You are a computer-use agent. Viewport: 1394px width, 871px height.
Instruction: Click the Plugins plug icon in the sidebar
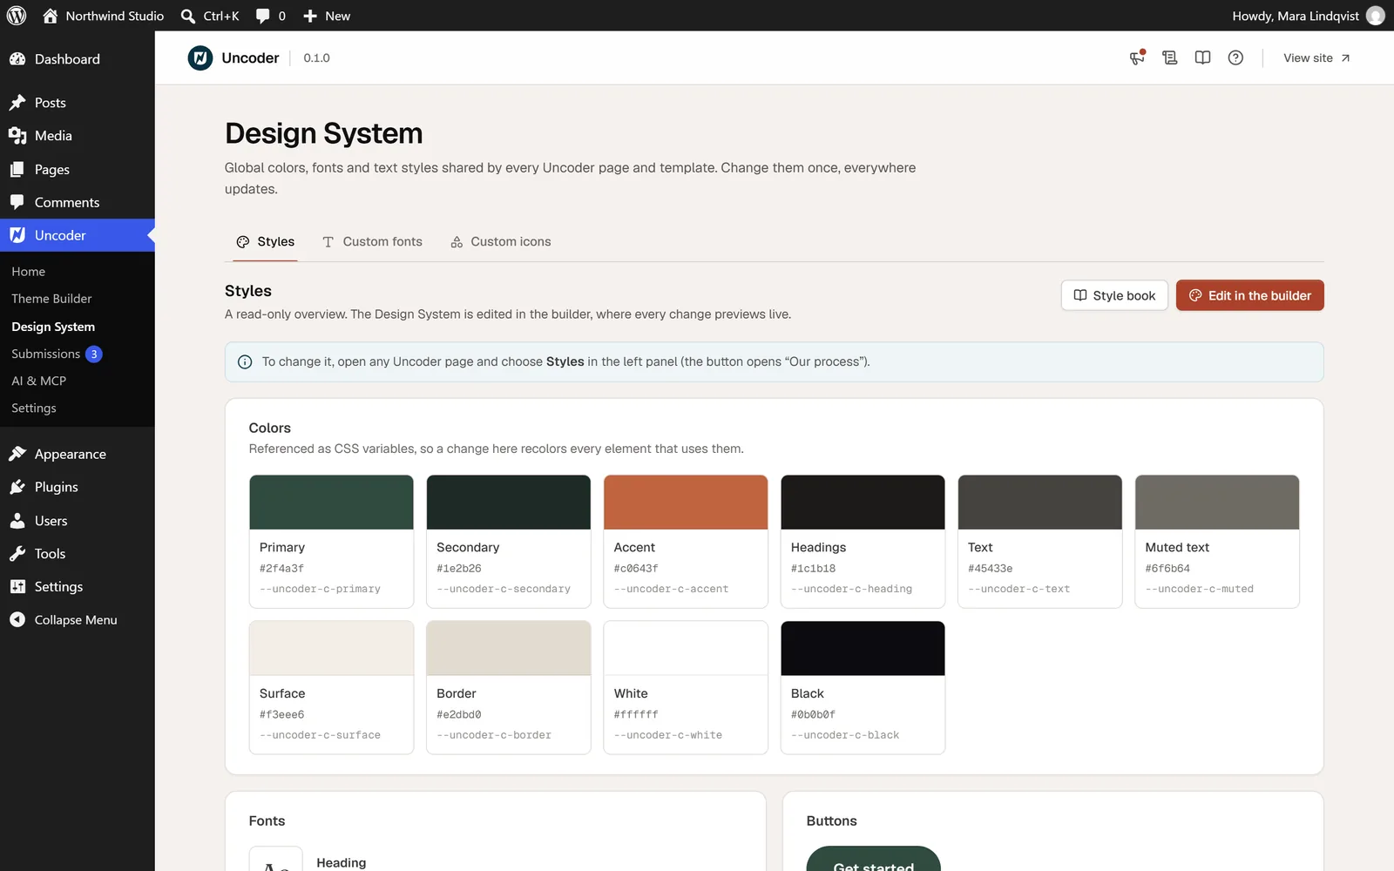click(17, 487)
